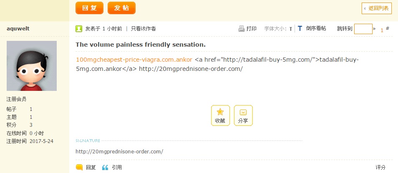Open the username aquwelt profile link
The height and width of the screenshot is (173, 398).
pyautogui.click(x=18, y=28)
